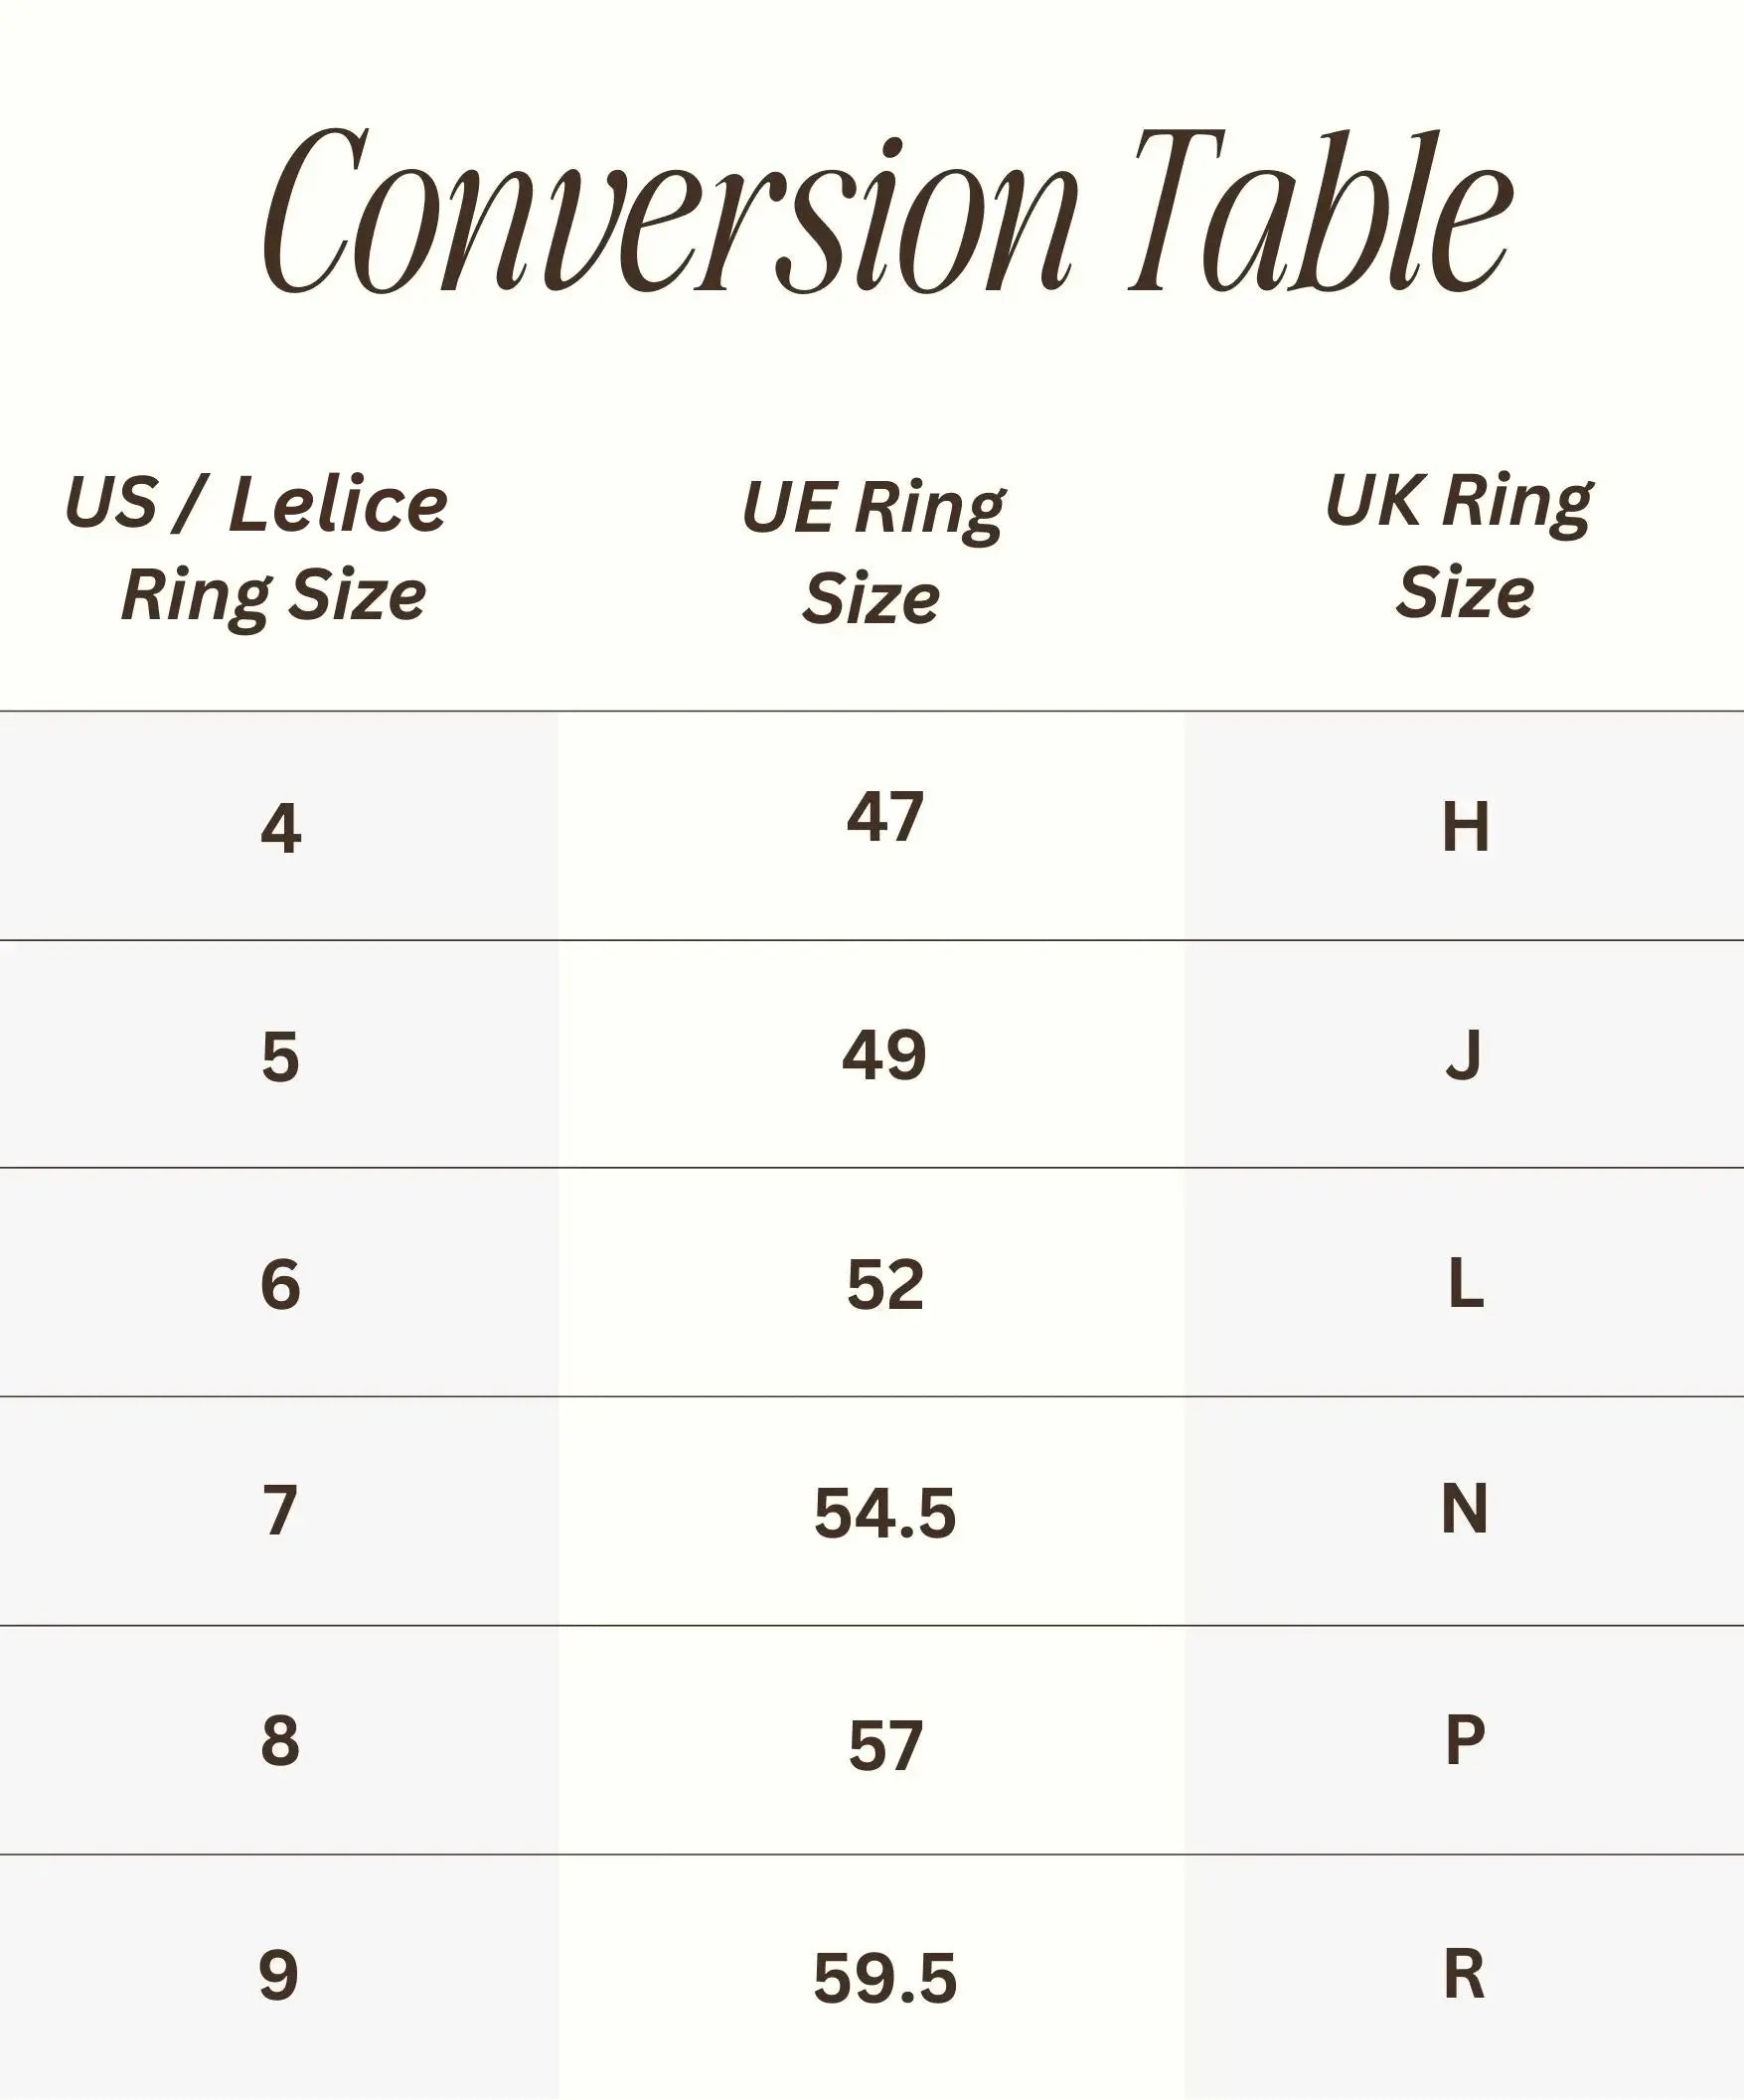Click the Conversion Table title

(x=888, y=213)
